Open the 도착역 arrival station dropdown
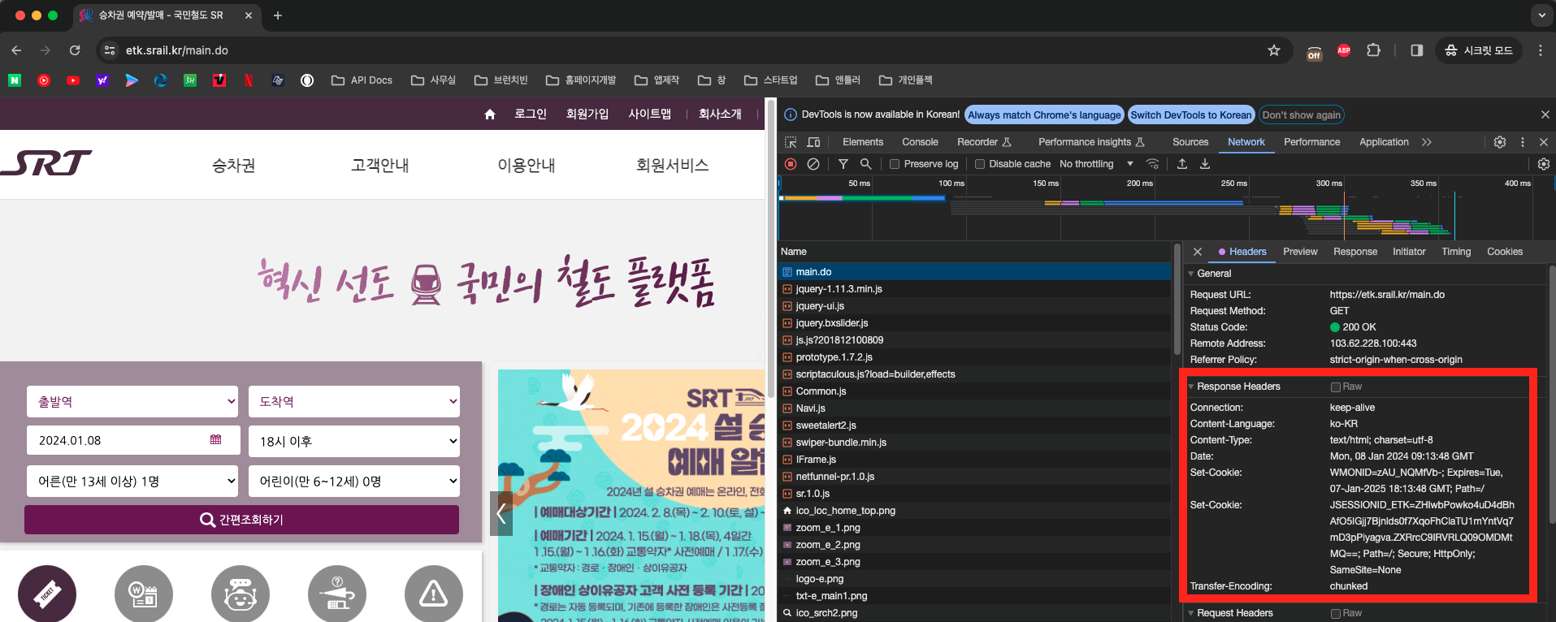Image resolution: width=1556 pixels, height=622 pixels. click(354, 401)
